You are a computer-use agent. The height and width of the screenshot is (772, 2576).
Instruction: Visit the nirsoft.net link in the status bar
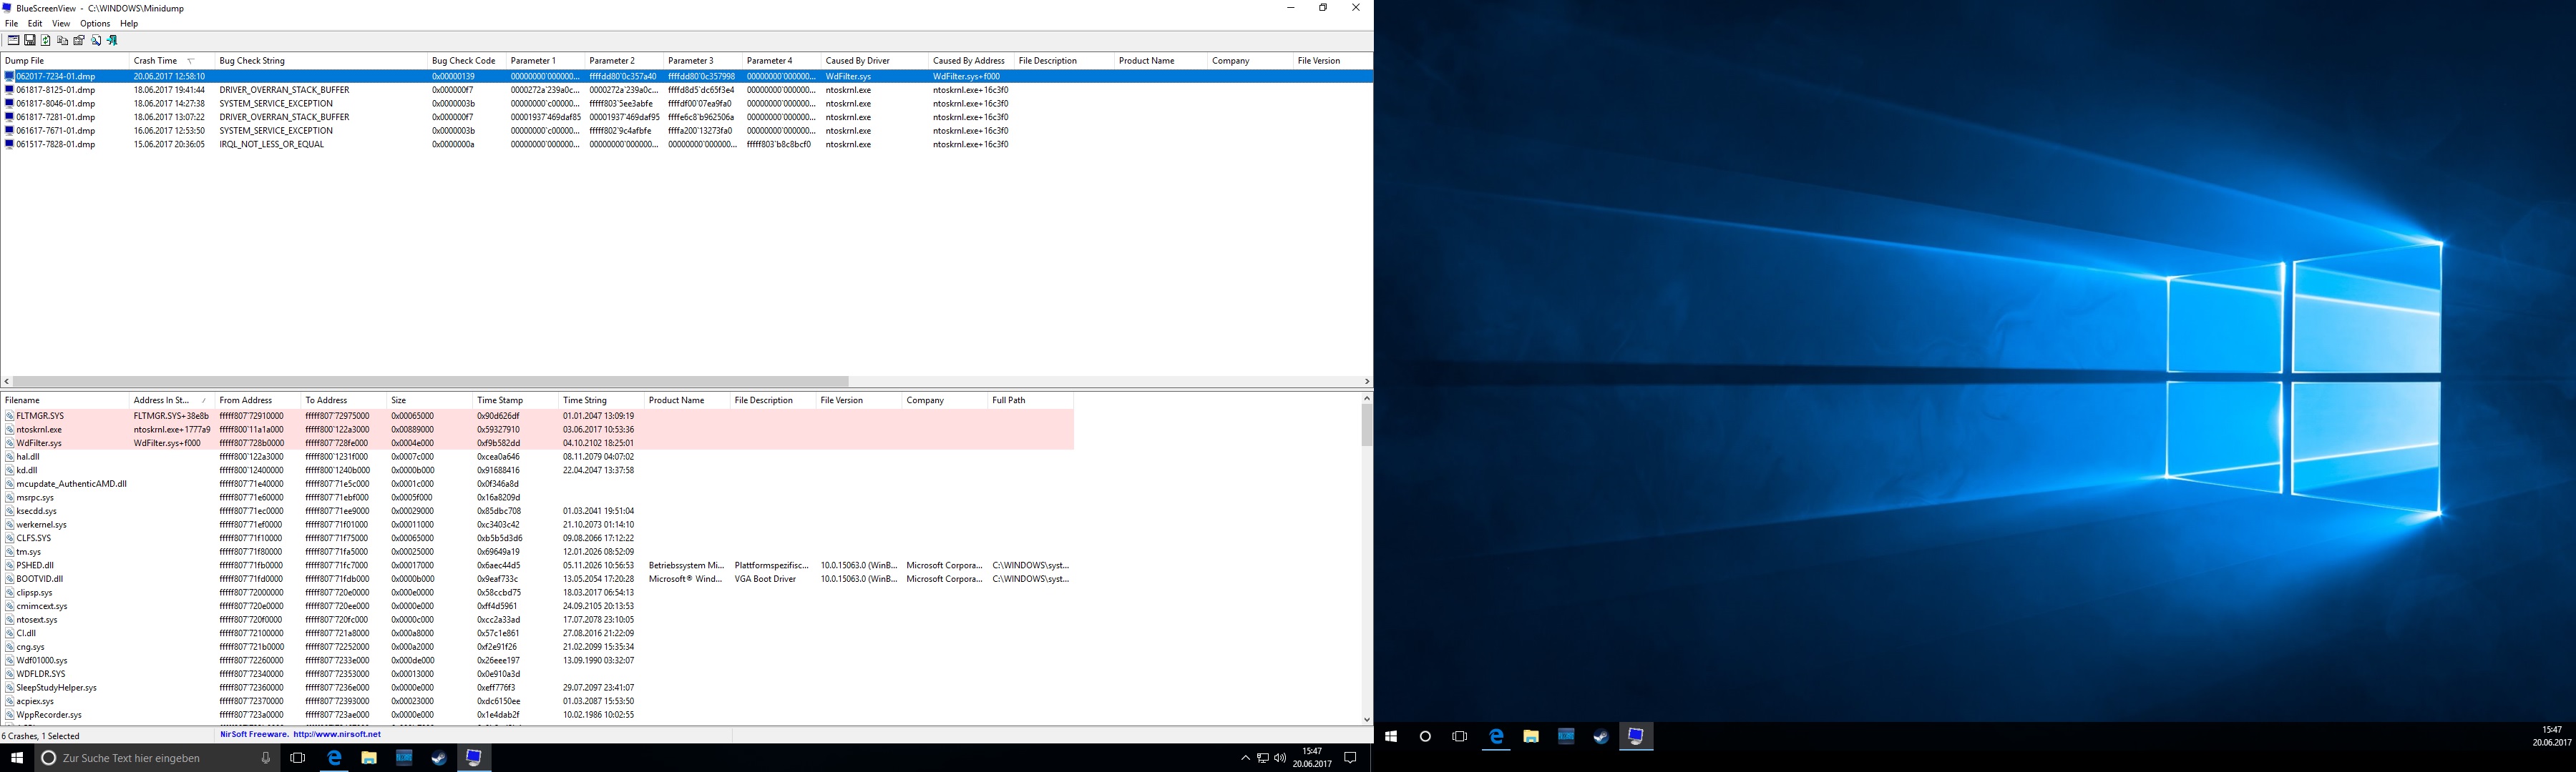tap(337, 735)
